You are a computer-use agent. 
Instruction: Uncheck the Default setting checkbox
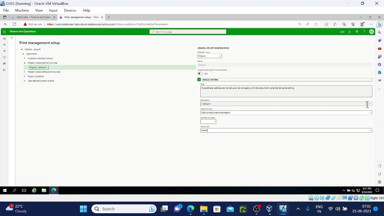tap(199, 79)
